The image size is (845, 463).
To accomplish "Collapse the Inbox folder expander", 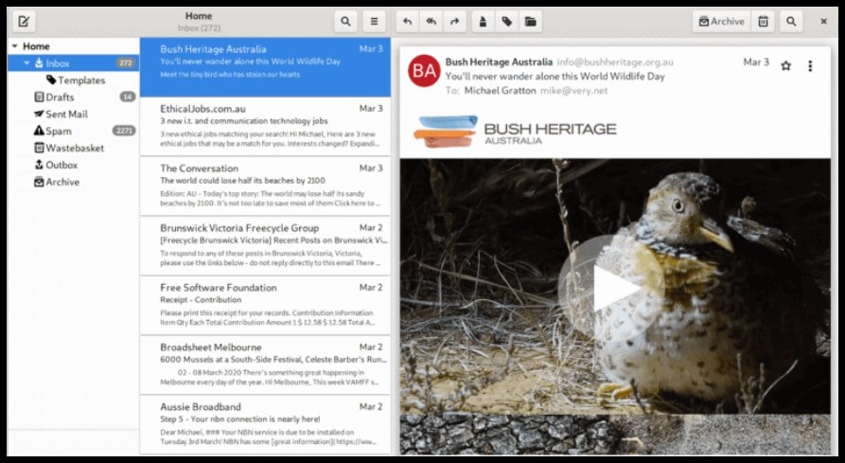I will 26,63.
